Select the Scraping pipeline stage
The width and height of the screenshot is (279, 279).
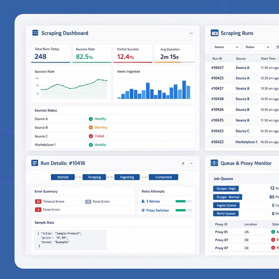point(95,177)
